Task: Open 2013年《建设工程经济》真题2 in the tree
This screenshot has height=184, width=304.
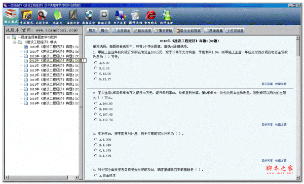Action: click(54, 84)
